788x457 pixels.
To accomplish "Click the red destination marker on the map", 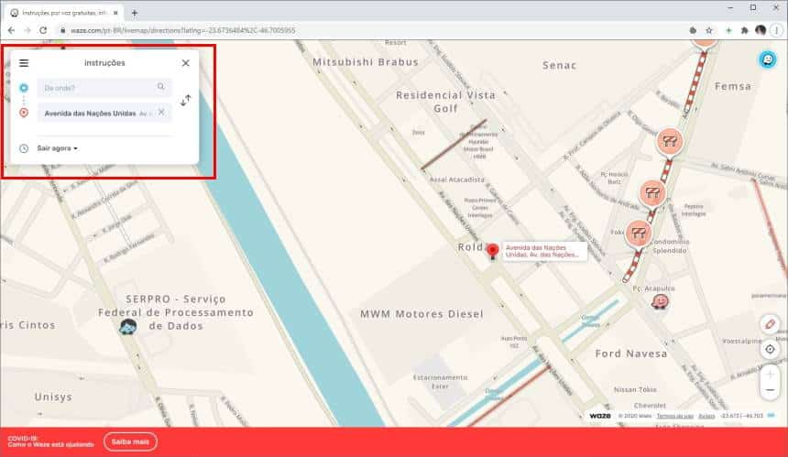I will tap(493, 251).
